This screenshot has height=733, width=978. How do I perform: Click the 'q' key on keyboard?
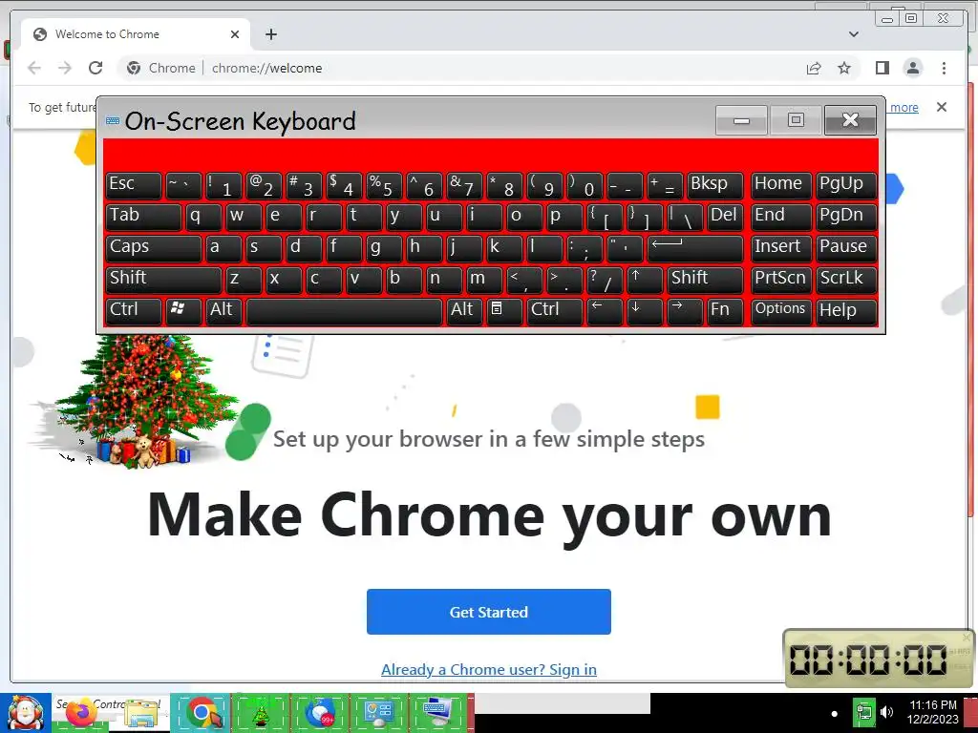(203, 217)
